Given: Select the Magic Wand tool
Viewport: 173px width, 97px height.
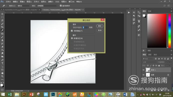Looking at the screenshot, I should pyautogui.click(x=2, y=24).
